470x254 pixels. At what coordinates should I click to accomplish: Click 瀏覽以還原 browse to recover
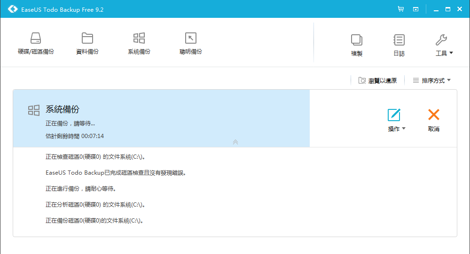(378, 81)
